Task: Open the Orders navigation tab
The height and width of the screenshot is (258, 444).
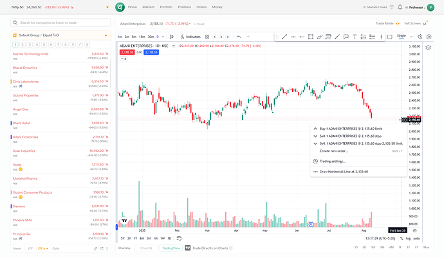Action: (201, 7)
